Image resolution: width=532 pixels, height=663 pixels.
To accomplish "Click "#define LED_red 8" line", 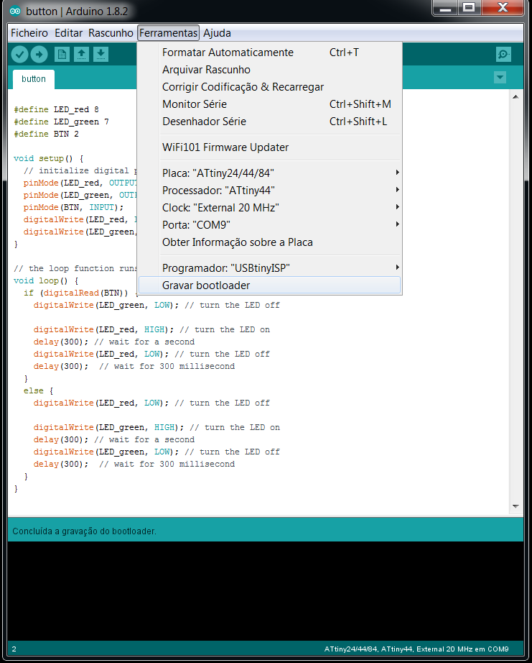I will coord(56,109).
